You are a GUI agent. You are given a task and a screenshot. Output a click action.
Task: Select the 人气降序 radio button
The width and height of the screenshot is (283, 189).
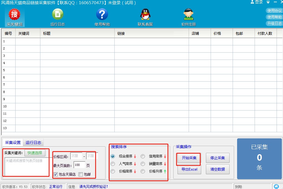(113, 164)
